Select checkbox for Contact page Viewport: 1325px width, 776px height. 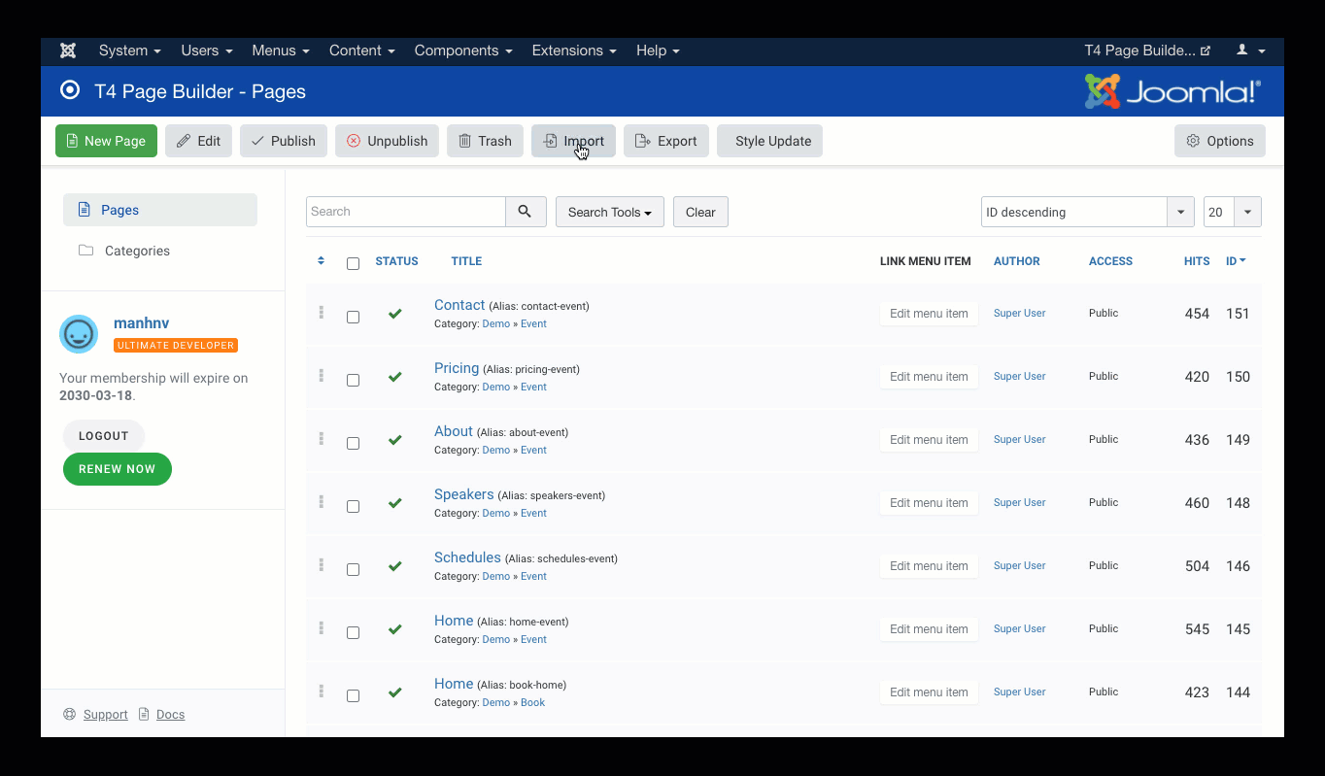point(353,317)
